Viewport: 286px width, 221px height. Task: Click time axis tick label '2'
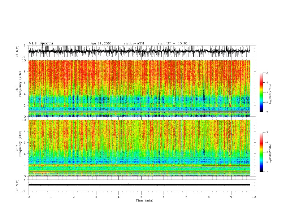(74, 197)
